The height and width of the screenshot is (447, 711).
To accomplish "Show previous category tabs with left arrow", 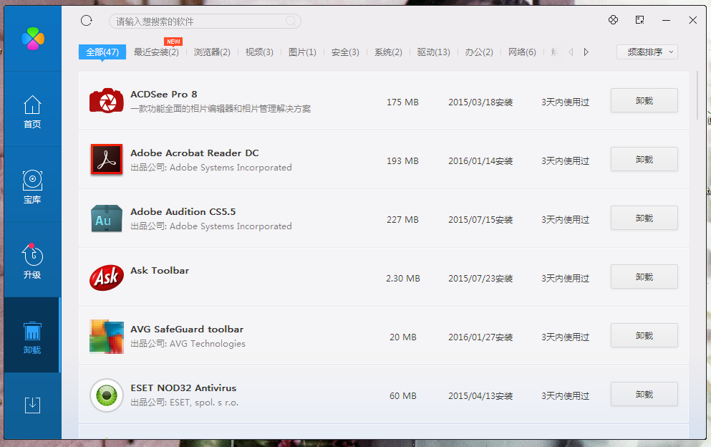I will (571, 52).
